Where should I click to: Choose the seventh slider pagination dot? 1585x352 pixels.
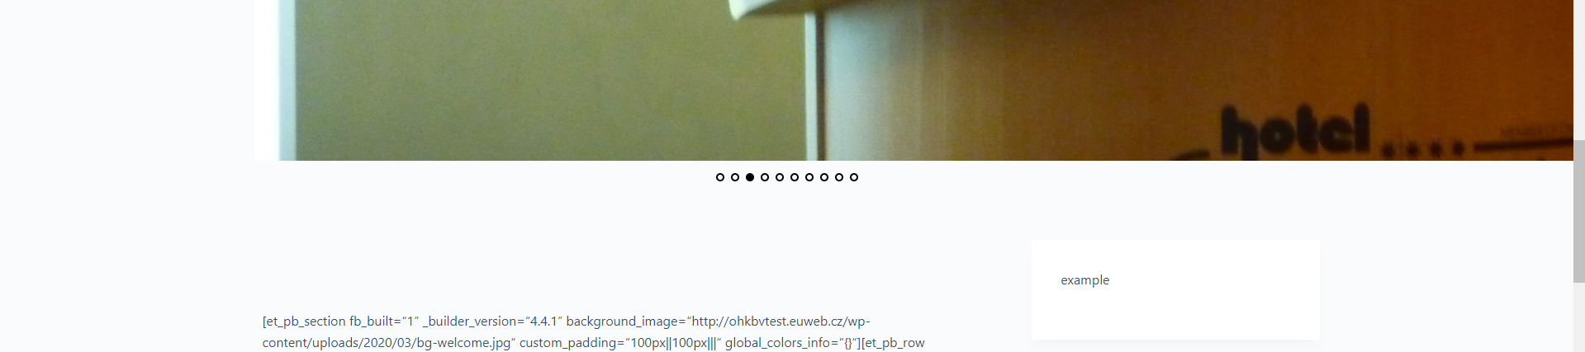click(809, 177)
